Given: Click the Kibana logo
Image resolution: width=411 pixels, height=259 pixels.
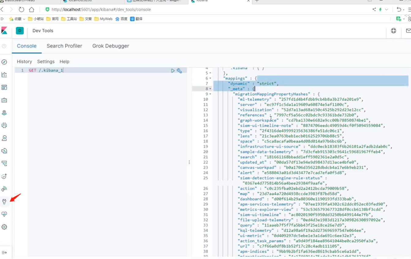Looking at the screenshot, I should tap(4, 31).
